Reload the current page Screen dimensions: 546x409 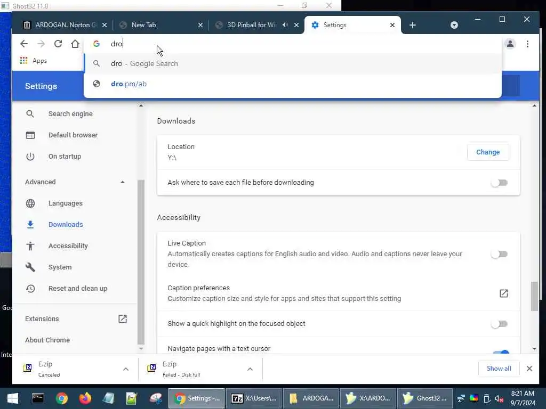[58, 44]
